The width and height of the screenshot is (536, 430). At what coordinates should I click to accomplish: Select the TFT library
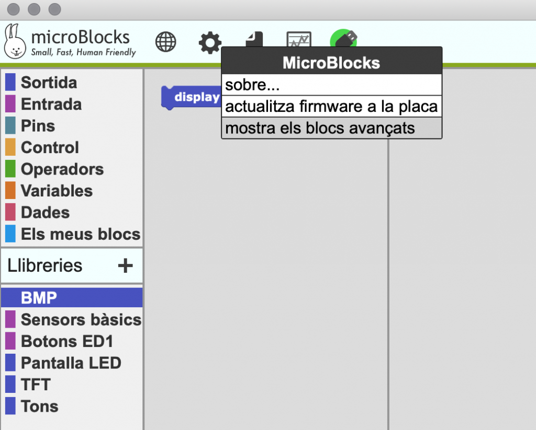pos(36,385)
